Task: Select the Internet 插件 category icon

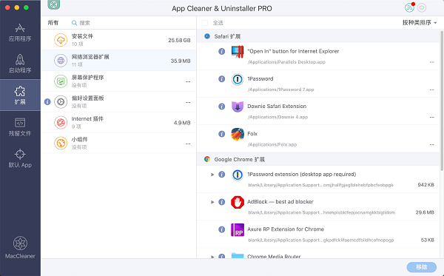Action: tap(61, 123)
